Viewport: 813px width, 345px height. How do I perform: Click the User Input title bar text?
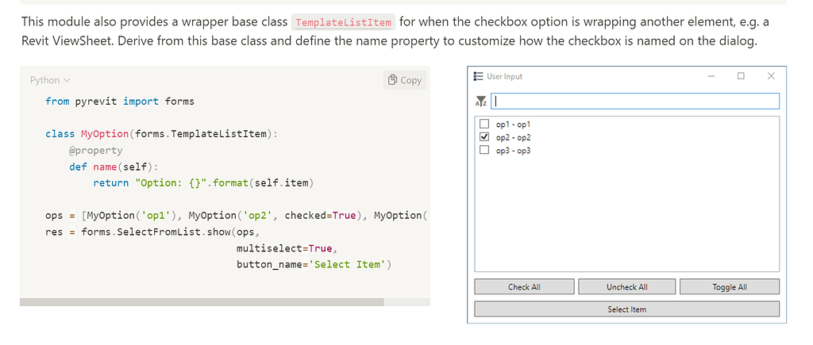coord(505,76)
